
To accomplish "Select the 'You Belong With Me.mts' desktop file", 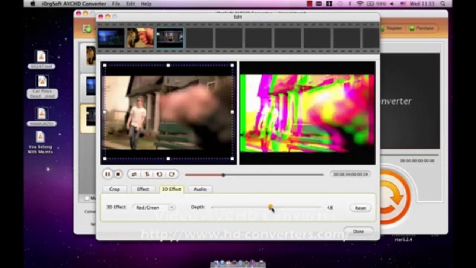I will pyautogui.click(x=40, y=143).
